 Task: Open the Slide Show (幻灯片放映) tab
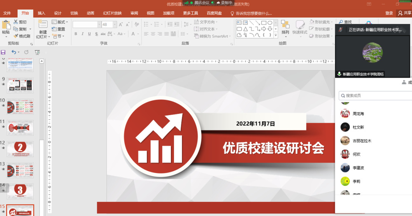click(x=112, y=13)
